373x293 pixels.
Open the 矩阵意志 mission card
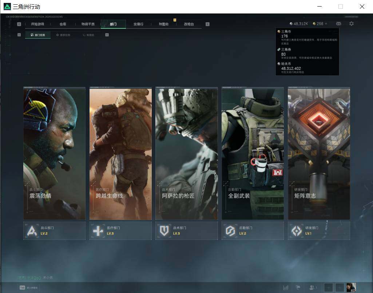click(x=319, y=153)
